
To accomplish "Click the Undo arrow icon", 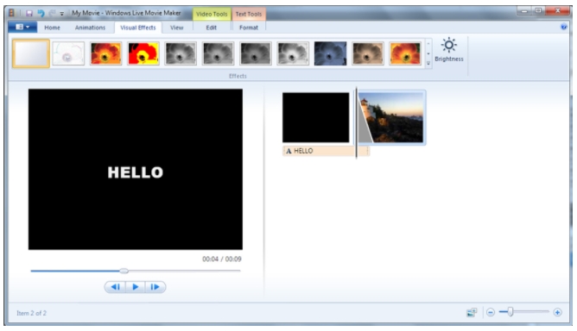I will pos(41,14).
